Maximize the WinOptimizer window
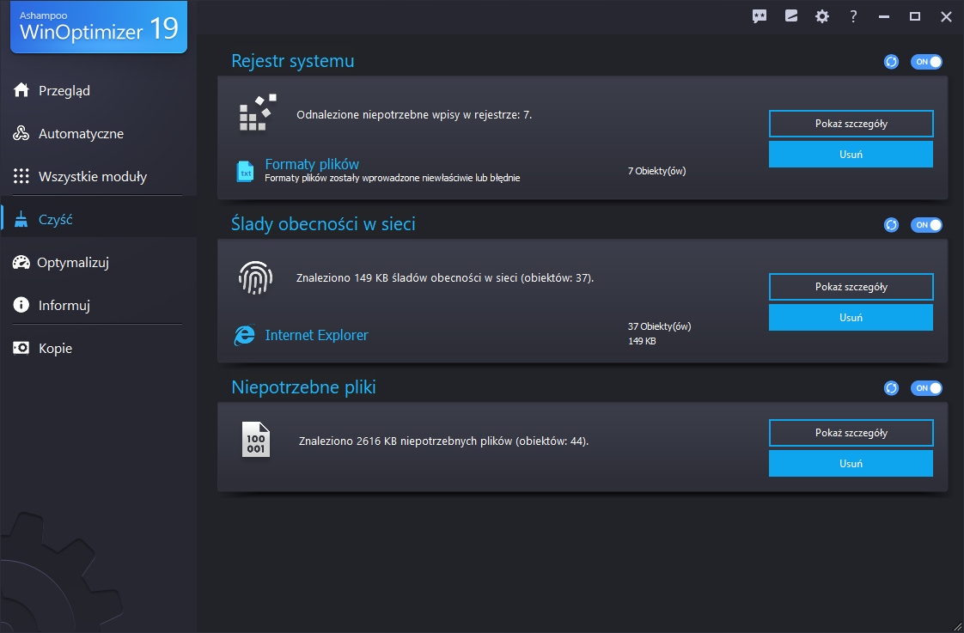The image size is (964, 633). tap(915, 16)
